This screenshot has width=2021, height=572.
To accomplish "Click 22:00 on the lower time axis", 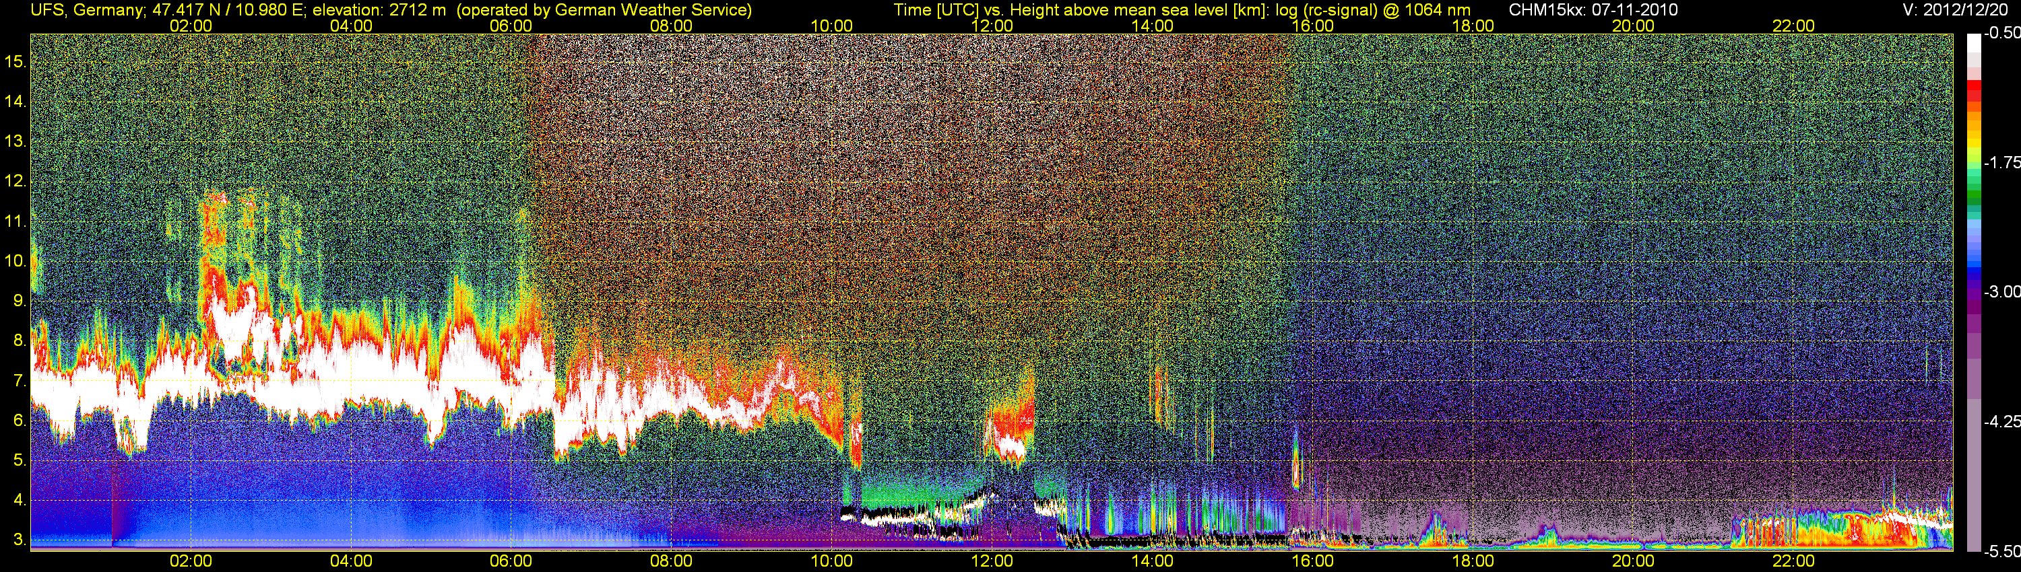I will [x=1793, y=561].
